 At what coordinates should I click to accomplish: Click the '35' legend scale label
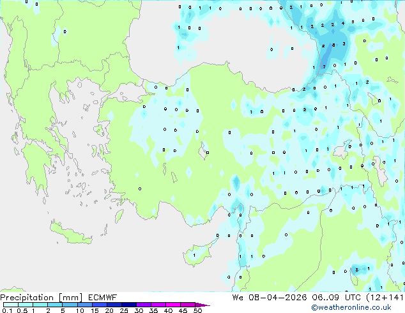153,310
